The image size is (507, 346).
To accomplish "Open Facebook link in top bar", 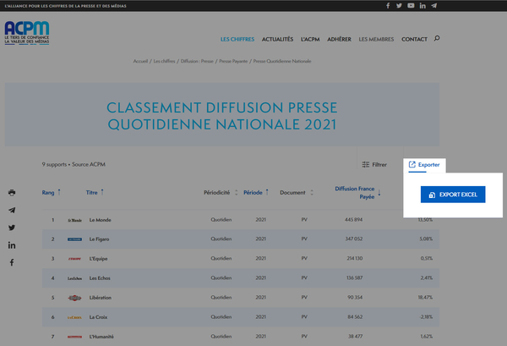I will click(388, 6).
